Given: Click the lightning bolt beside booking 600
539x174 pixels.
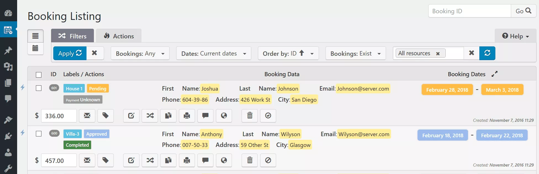Looking at the screenshot, I should (x=23, y=133).
